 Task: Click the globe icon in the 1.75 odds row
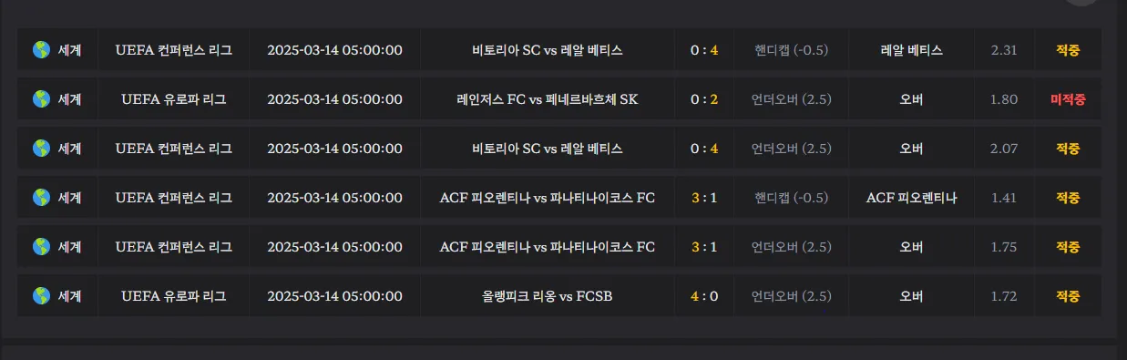[40, 247]
